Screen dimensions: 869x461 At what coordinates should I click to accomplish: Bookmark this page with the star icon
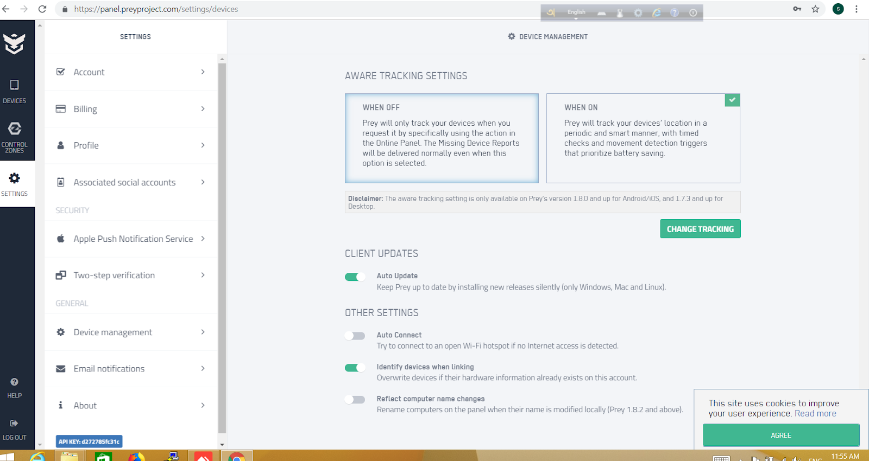tap(815, 9)
